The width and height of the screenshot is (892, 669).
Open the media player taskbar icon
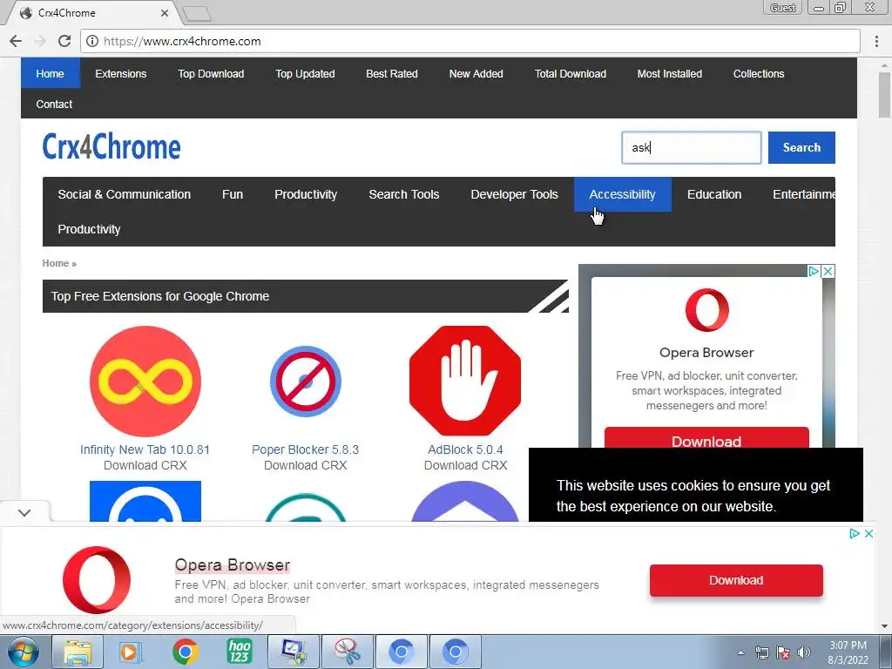click(131, 652)
